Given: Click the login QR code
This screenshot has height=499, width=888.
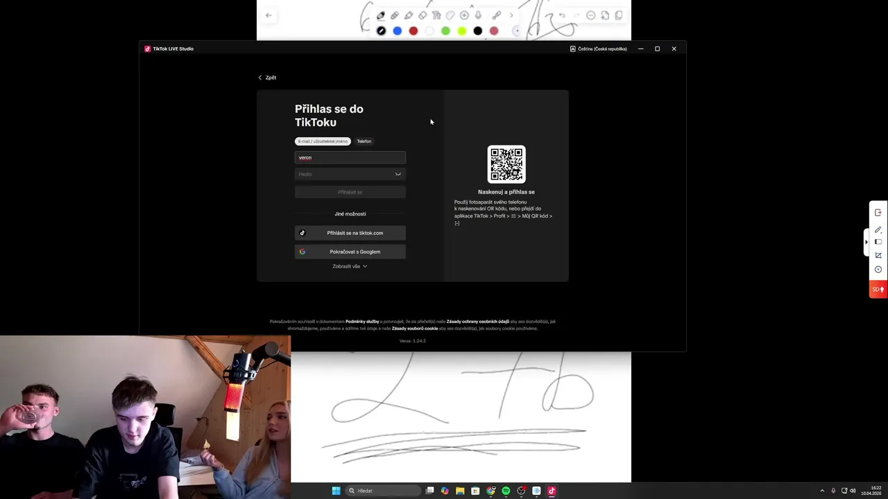Looking at the screenshot, I should (506, 164).
